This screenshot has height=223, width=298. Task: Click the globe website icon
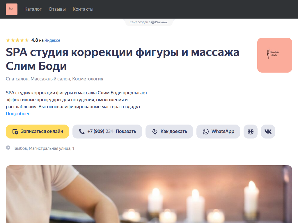250,132
